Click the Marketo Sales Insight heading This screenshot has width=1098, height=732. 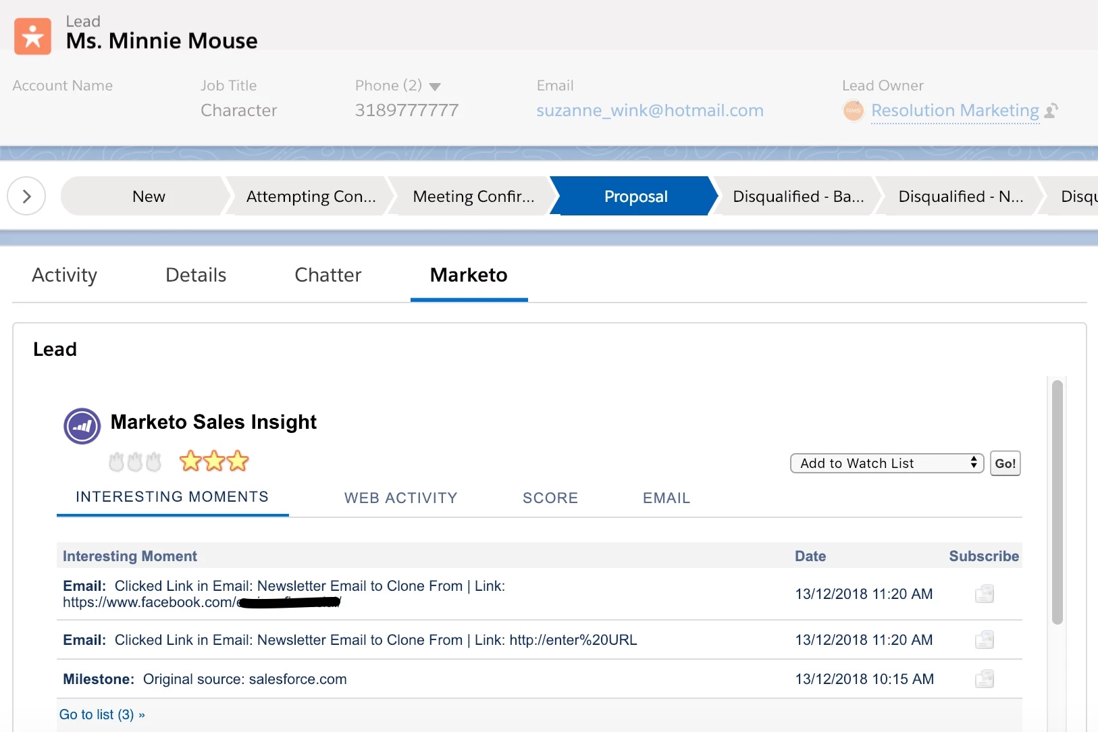pyautogui.click(x=213, y=422)
